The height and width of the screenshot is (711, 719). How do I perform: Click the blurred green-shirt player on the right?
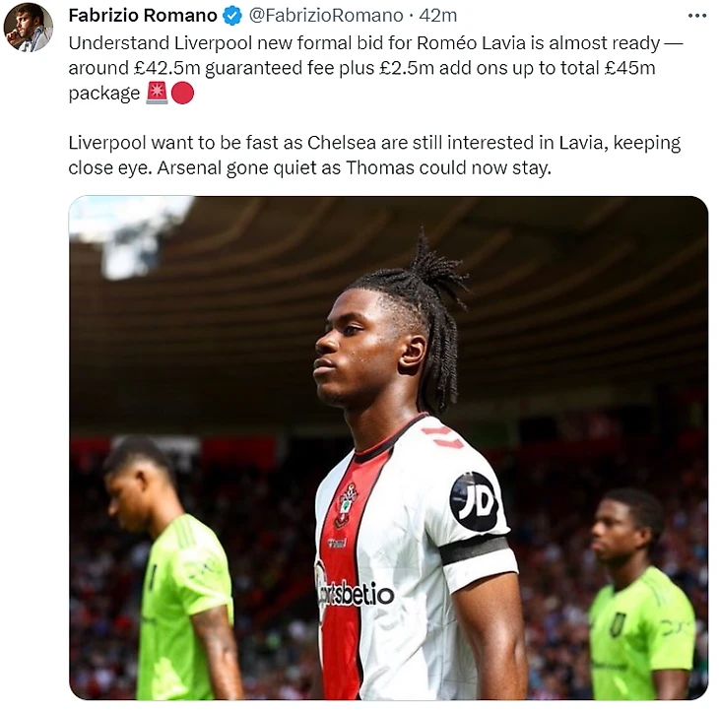coord(642,594)
